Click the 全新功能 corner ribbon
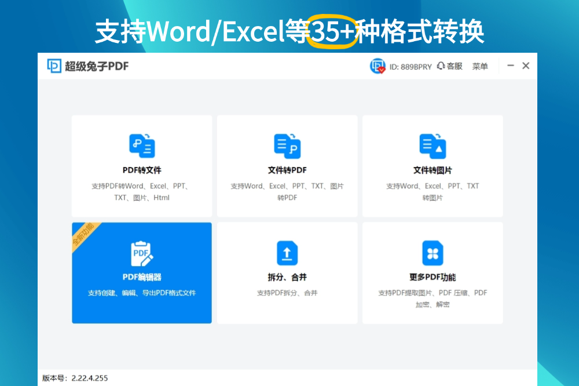The height and width of the screenshot is (386, 579). point(83,235)
